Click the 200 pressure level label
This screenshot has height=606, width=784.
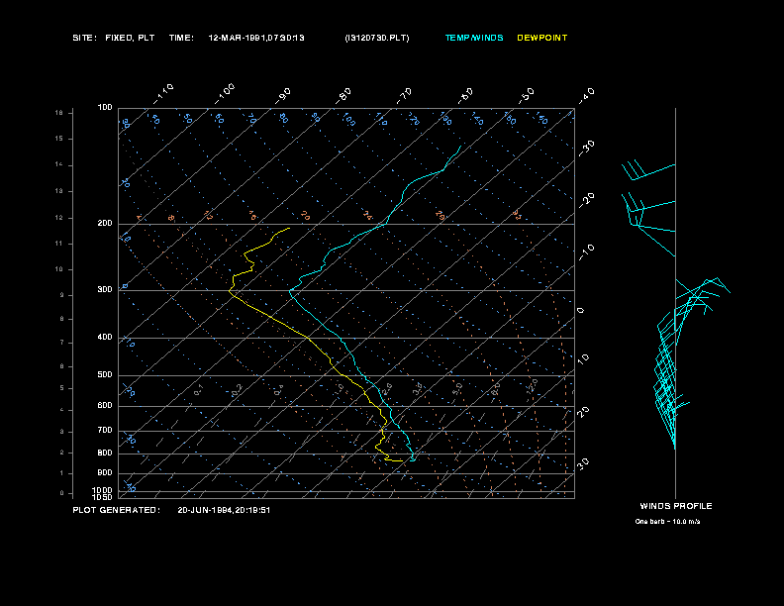click(105, 224)
